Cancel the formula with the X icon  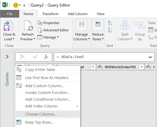(22, 57)
